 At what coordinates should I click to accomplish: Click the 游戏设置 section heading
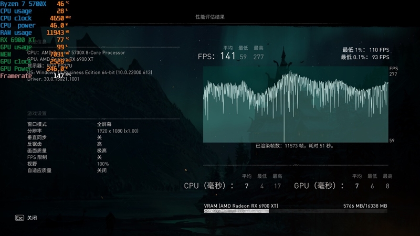pyautogui.click(x=37, y=113)
